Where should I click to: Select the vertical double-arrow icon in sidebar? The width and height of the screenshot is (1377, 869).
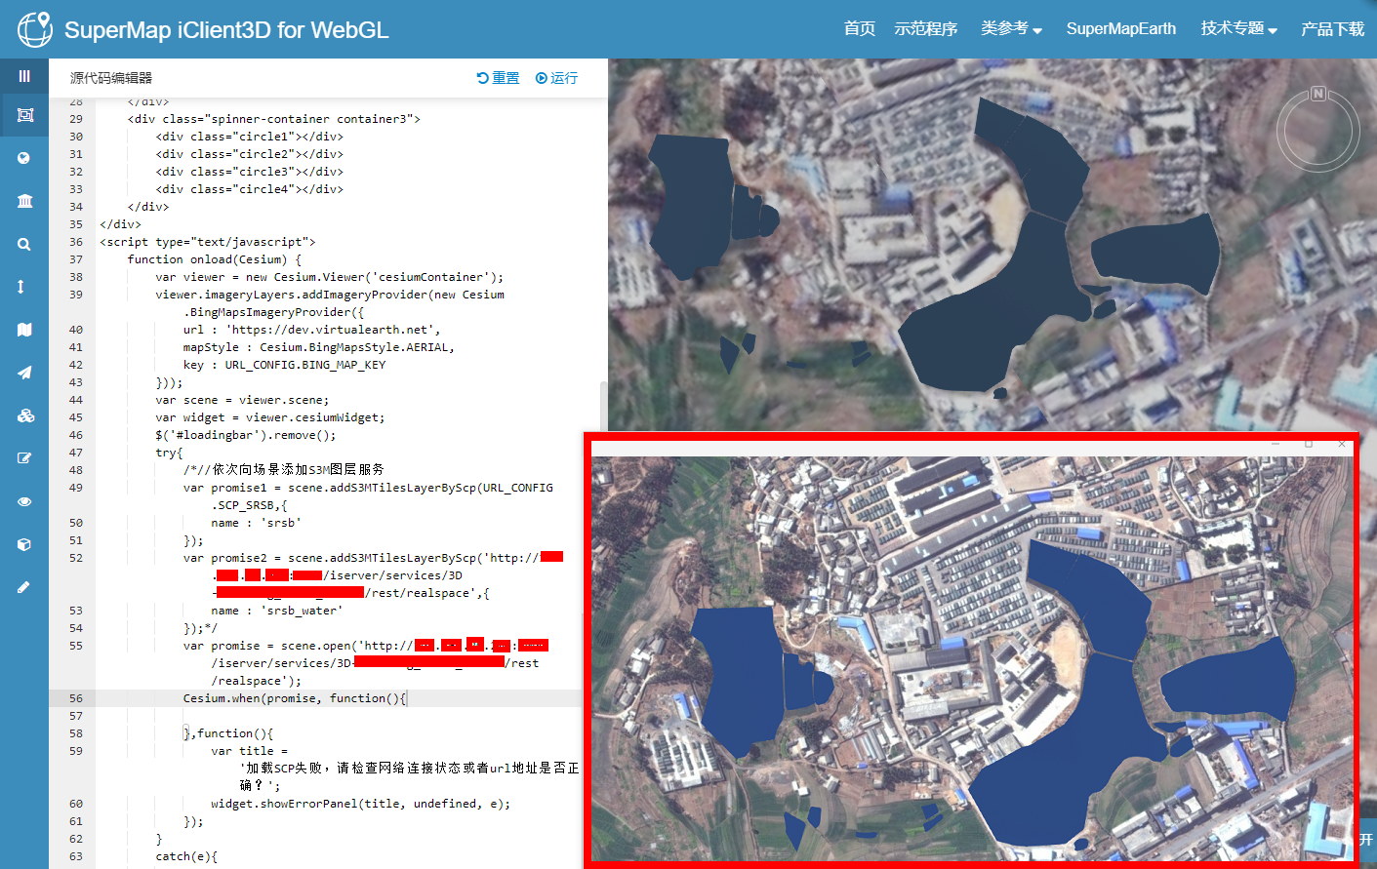click(x=21, y=287)
